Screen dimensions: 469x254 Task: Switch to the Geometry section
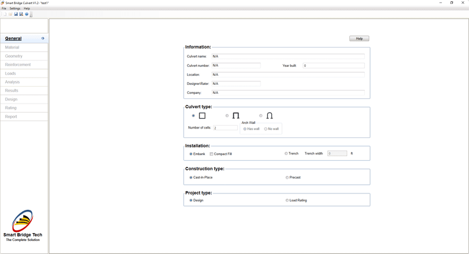(14, 56)
